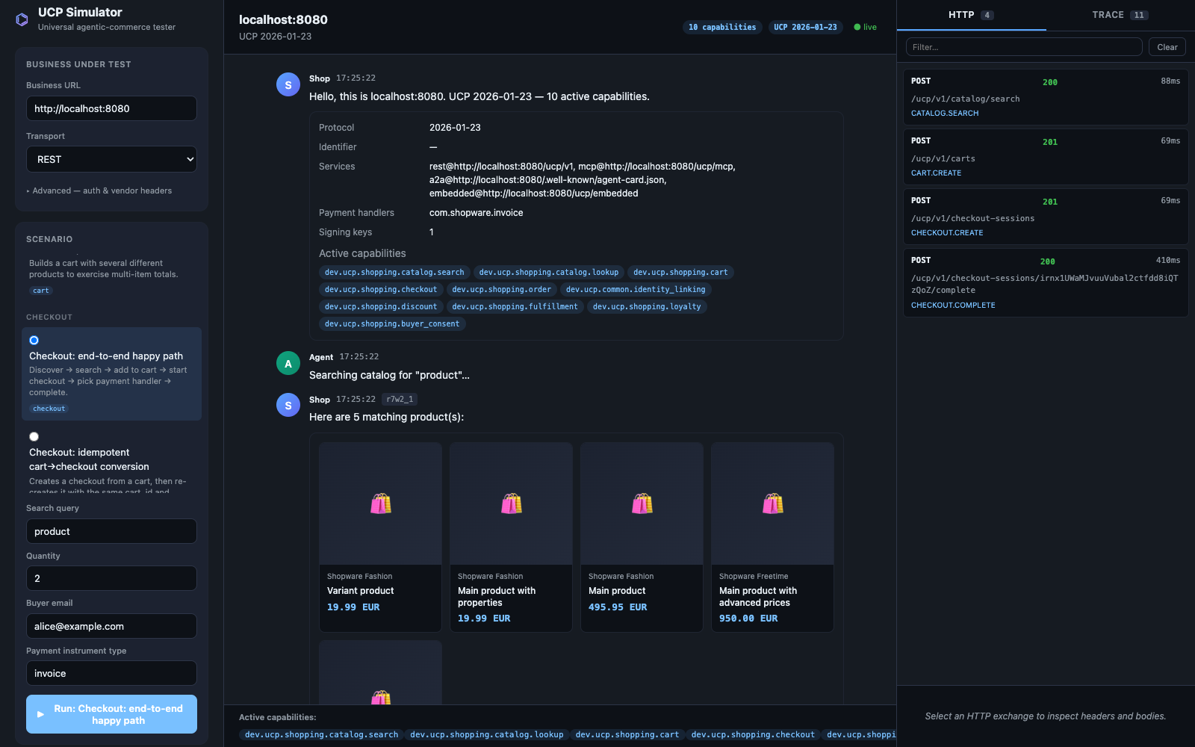Click the green live status indicator
The height and width of the screenshot is (747, 1195).
coord(866,27)
